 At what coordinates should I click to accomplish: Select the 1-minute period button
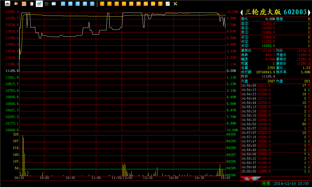[102, 4]
